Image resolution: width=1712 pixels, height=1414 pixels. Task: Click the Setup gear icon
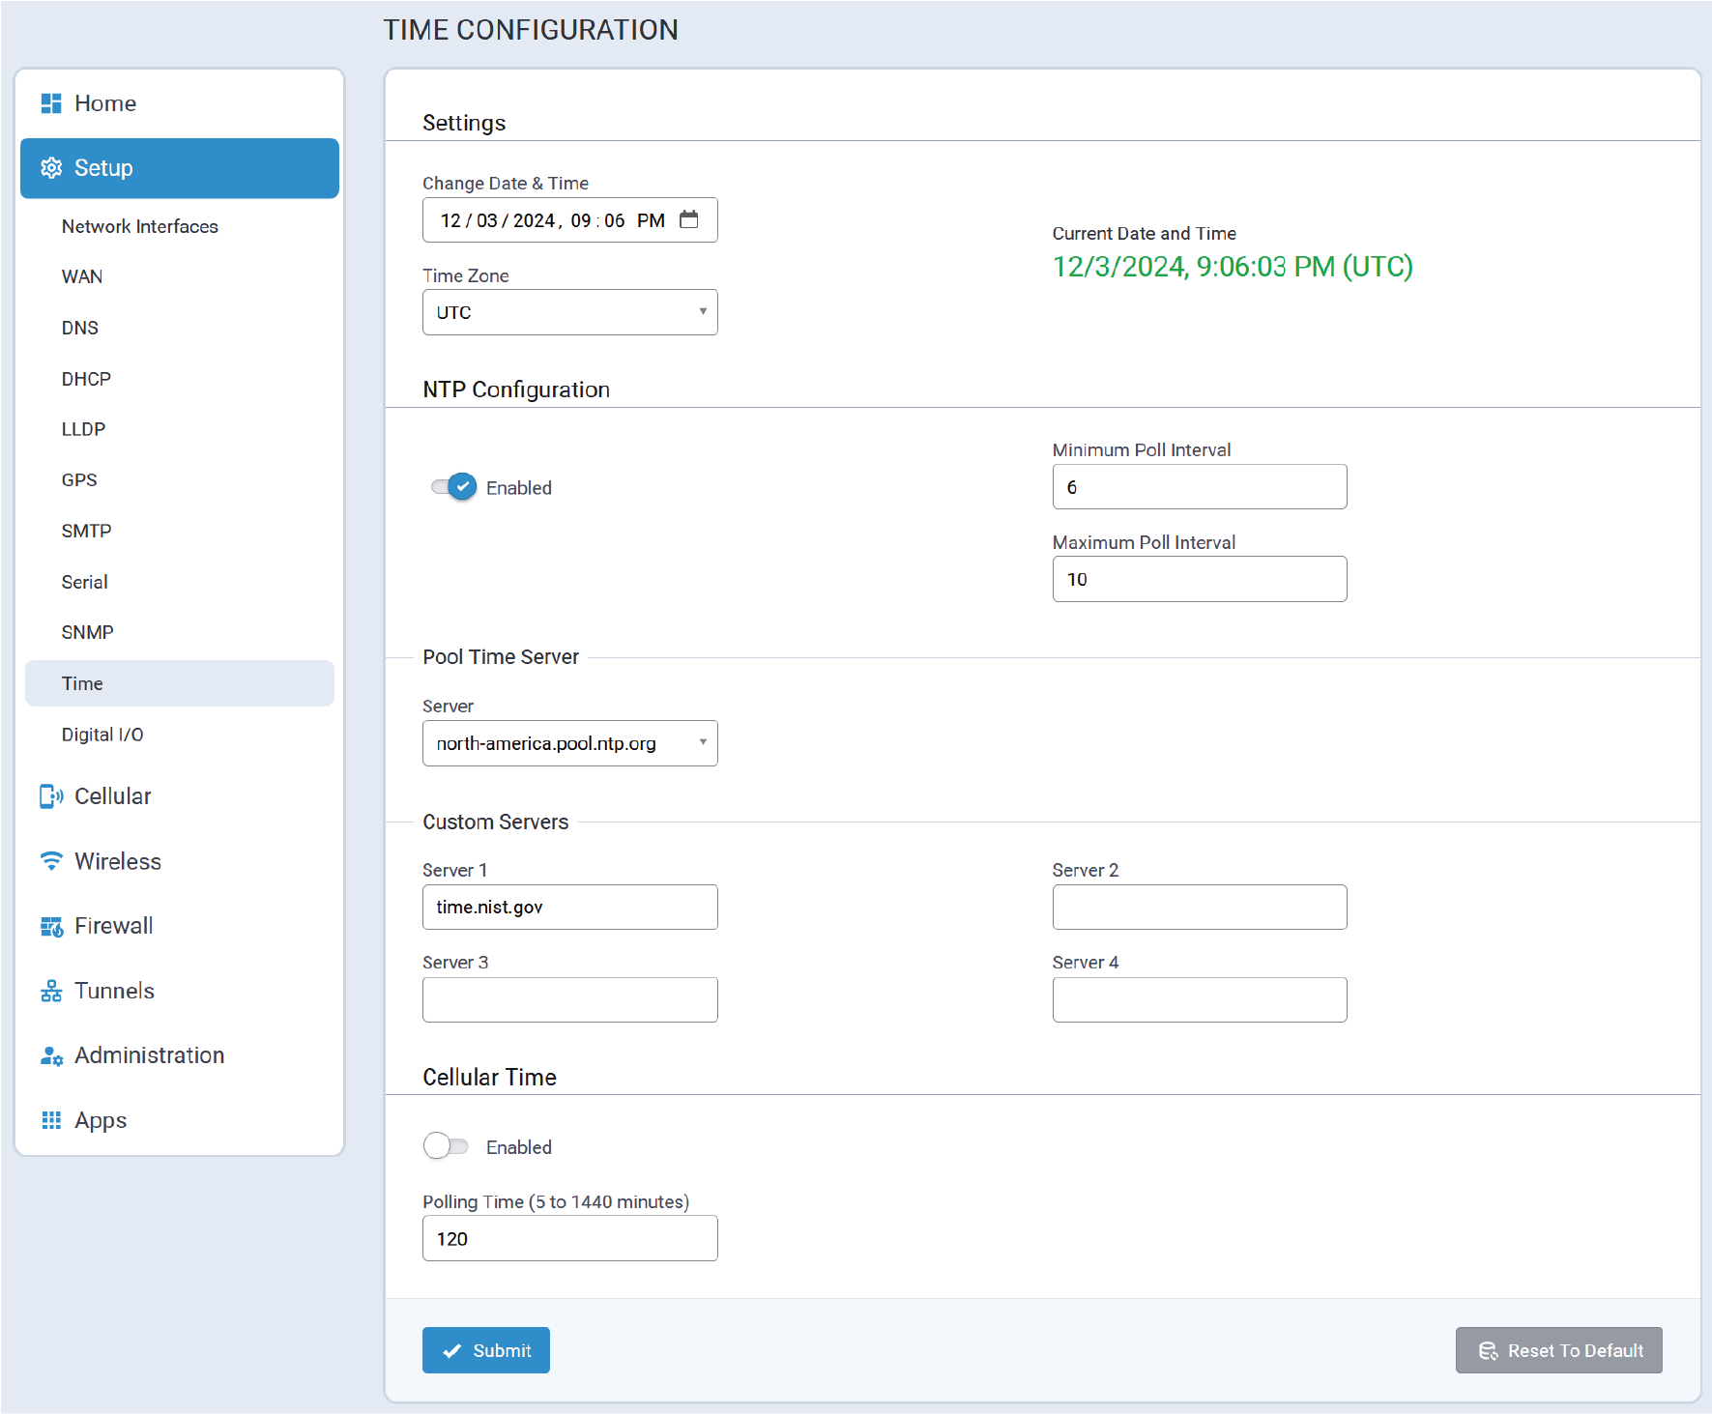(51, 168)
